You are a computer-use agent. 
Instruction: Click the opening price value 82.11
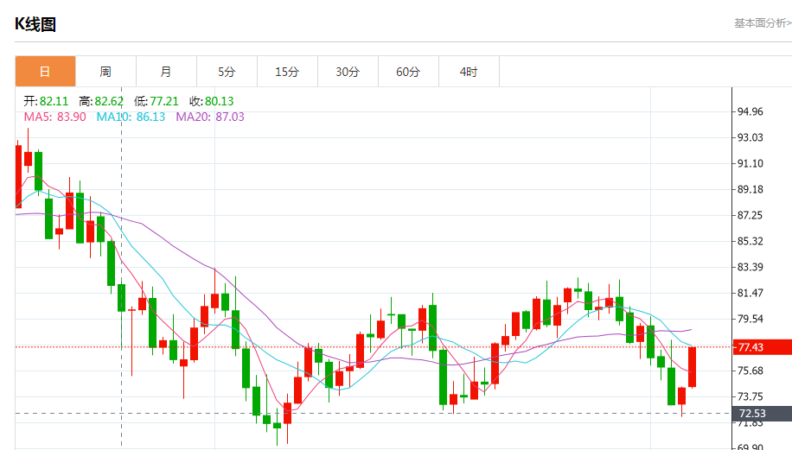[x=54, y=101]
